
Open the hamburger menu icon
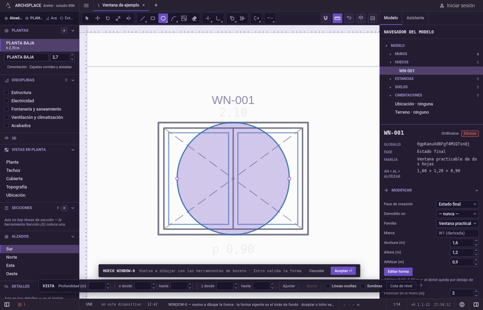[86, 6]
